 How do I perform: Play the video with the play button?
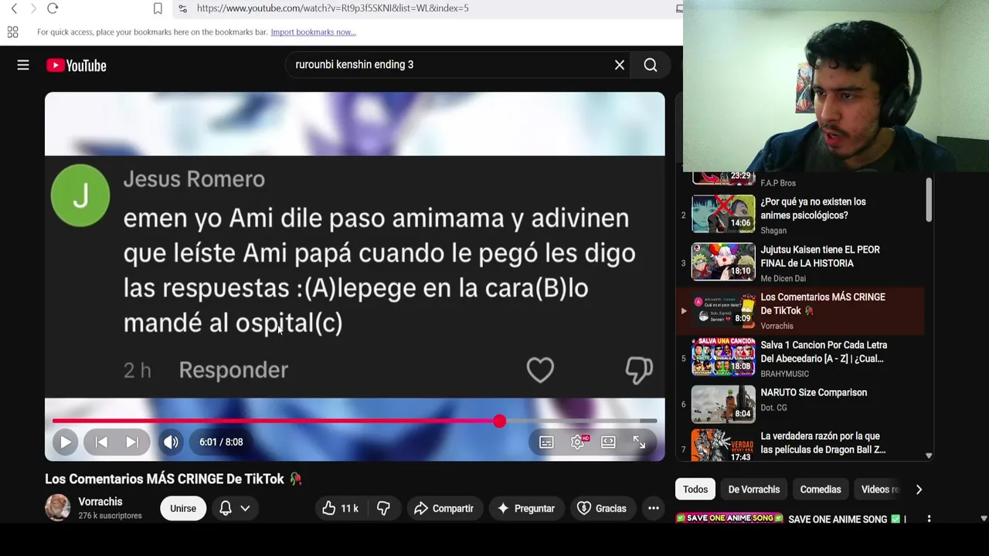[65, 442]
